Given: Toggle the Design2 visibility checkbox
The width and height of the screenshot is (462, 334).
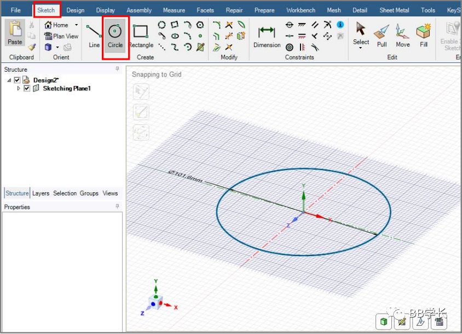Looking at the screenshot, I should 17,80.
